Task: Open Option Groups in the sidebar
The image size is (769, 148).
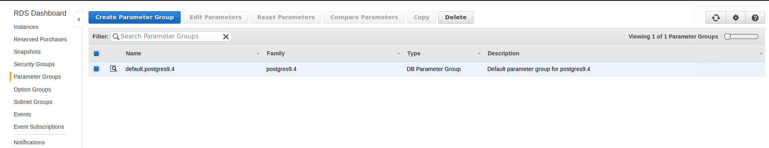Action: (x=32, y=89)
